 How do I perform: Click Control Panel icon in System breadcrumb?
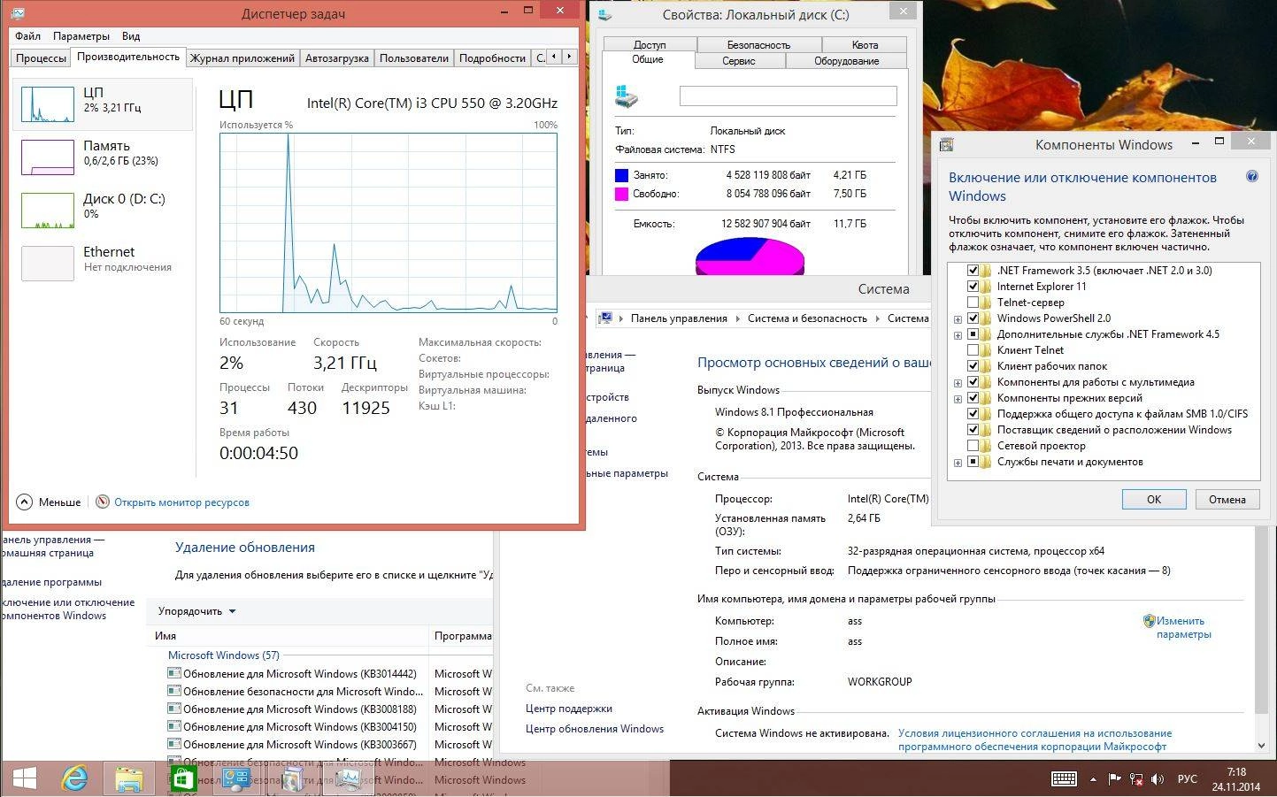(x=606, y=318)
